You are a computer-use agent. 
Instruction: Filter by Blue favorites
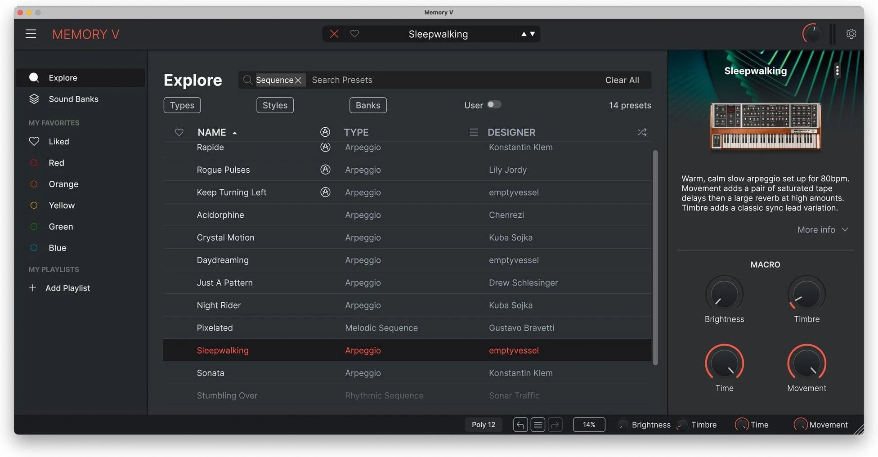pos(48,248)
